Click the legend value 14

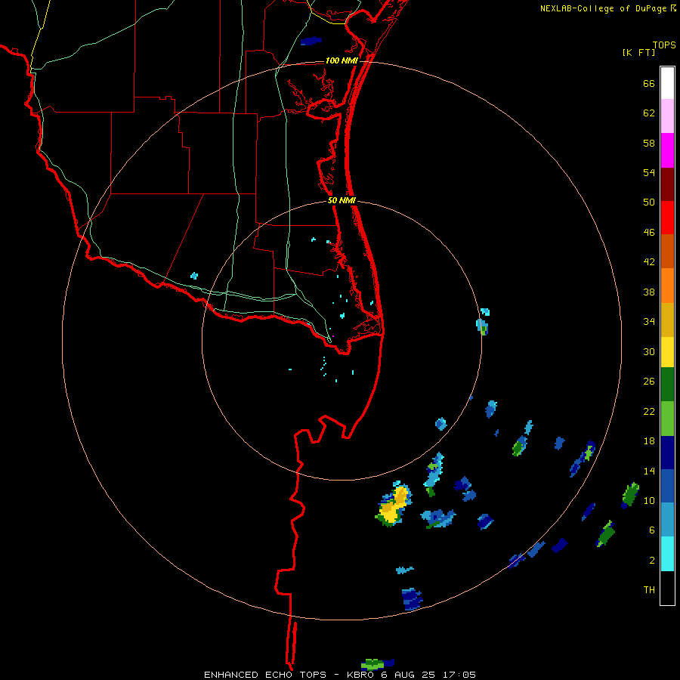click(649, 471)
